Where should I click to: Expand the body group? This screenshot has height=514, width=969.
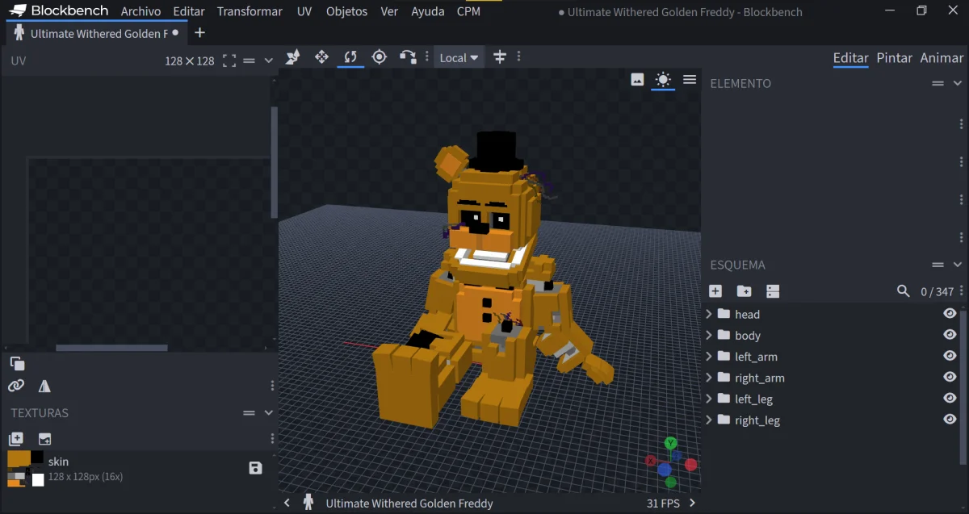pyautogui.click(x=709, y=335)
